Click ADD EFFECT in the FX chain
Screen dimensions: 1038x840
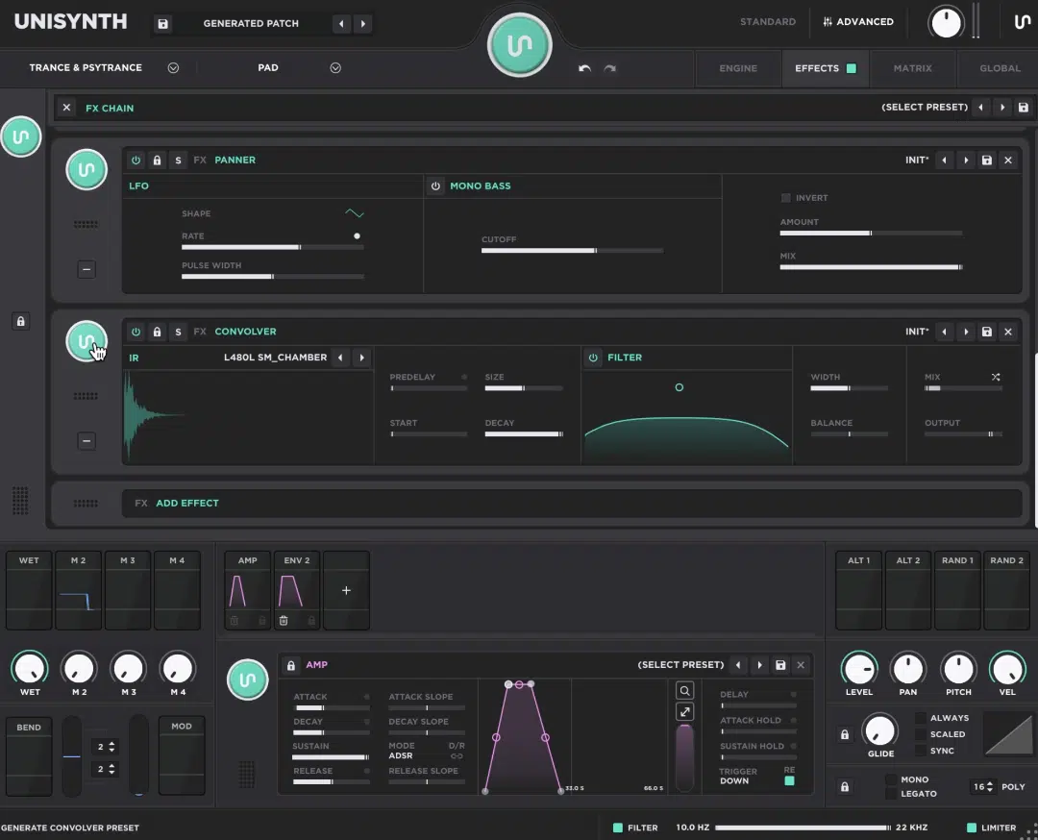[x=187, y=503]
